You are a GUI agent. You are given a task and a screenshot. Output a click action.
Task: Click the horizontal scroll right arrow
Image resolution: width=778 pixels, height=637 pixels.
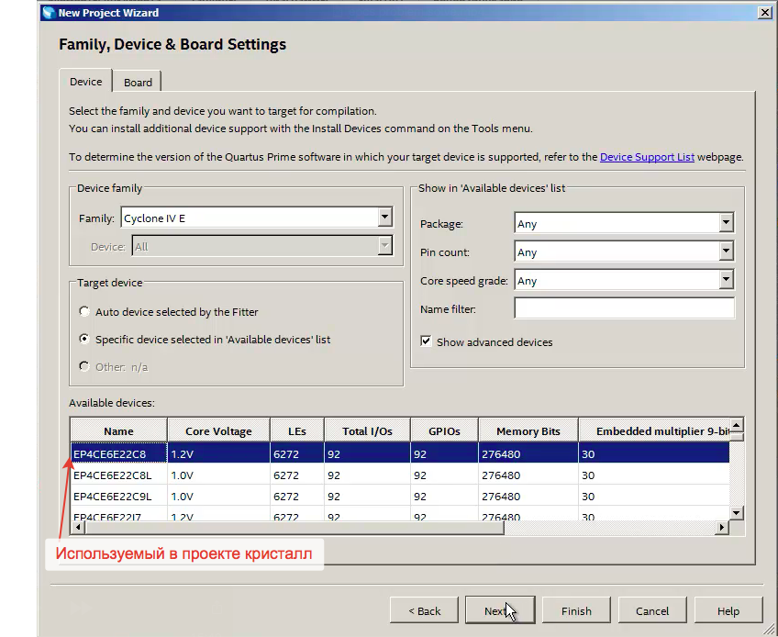[722, 527]
